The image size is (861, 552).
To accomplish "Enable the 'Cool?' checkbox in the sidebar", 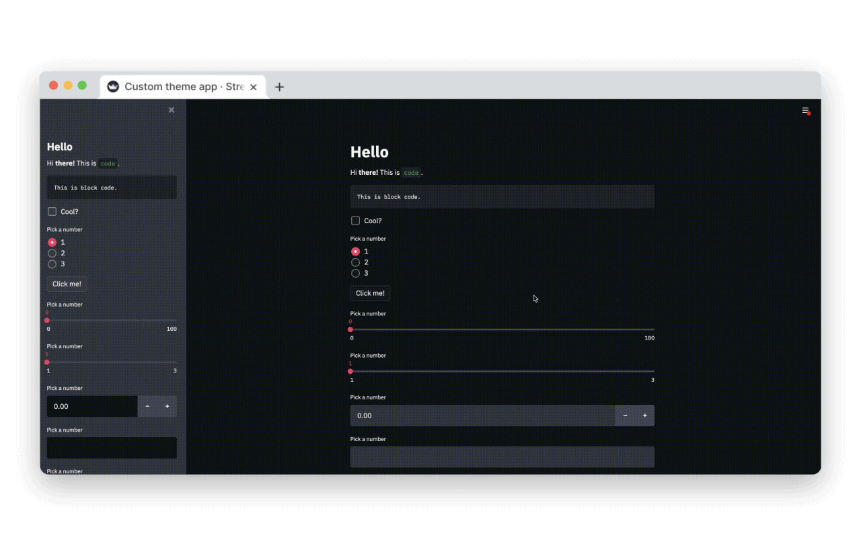I will click(x=52, y=211).
